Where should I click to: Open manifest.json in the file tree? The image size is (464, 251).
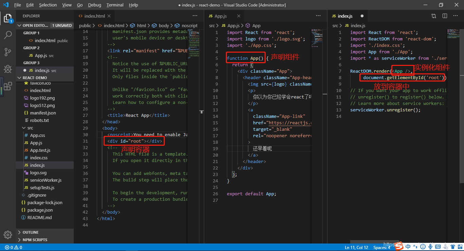45,113
